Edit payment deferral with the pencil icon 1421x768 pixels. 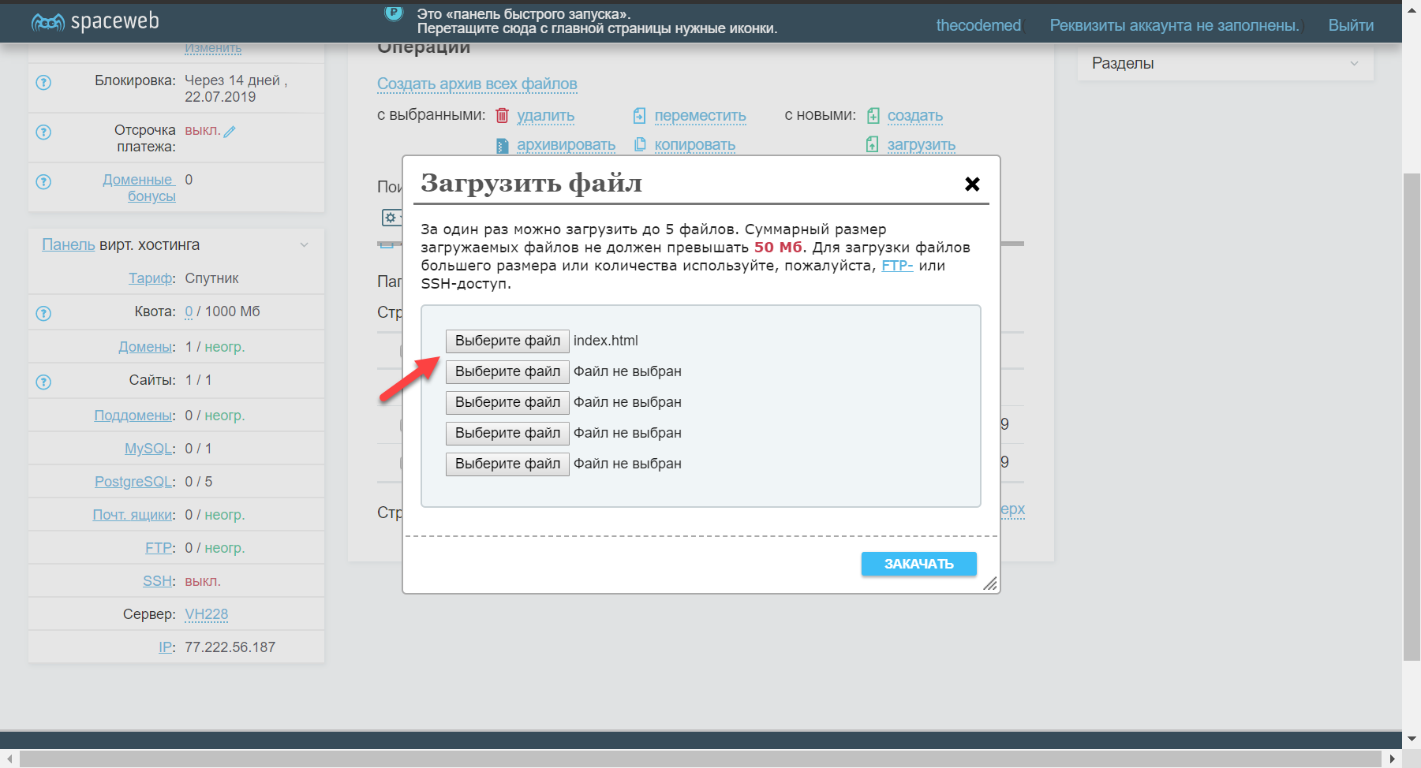coord(230,132)
